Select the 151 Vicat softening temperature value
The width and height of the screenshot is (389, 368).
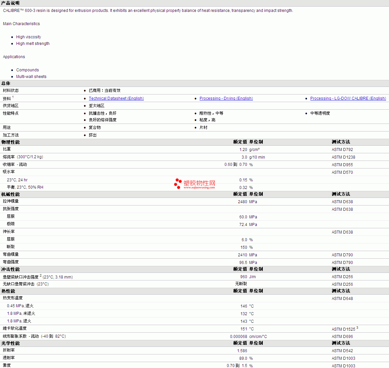pos(244,329)
